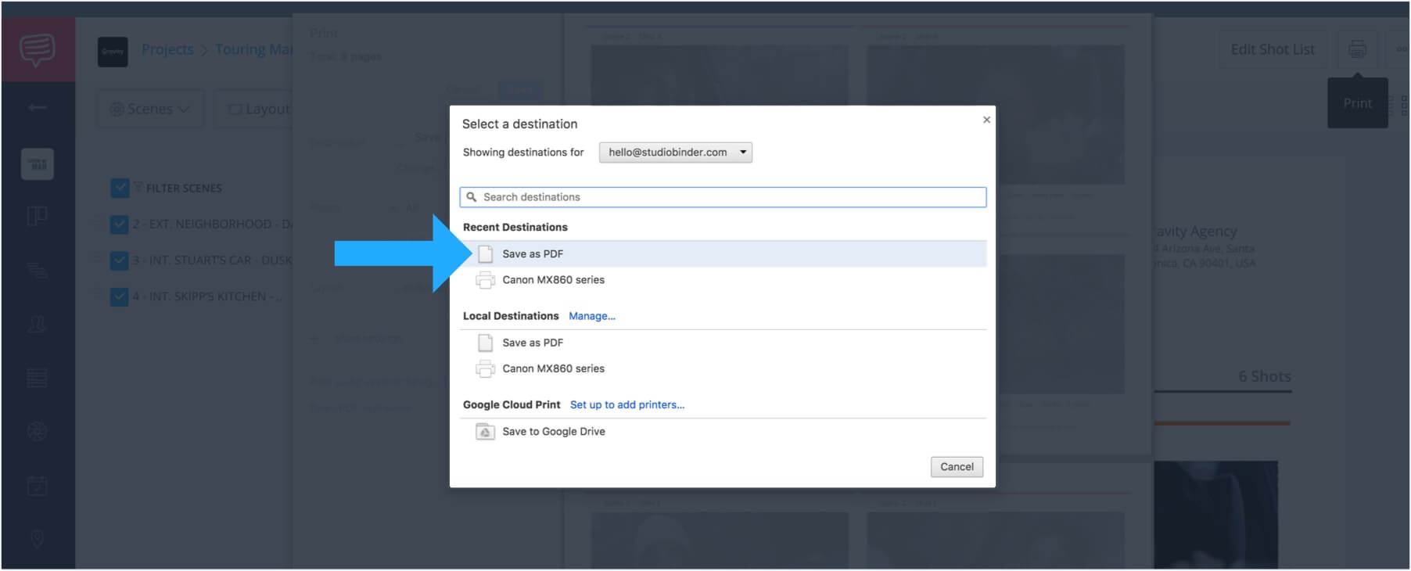This screenshot has width=1411, height=571.
Task: Click the Manage... link for local destinations
Action: 592,316
